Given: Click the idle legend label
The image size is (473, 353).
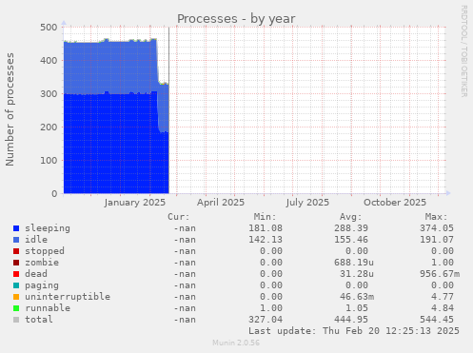Looking at the screenshot, I should pos(36,240).
